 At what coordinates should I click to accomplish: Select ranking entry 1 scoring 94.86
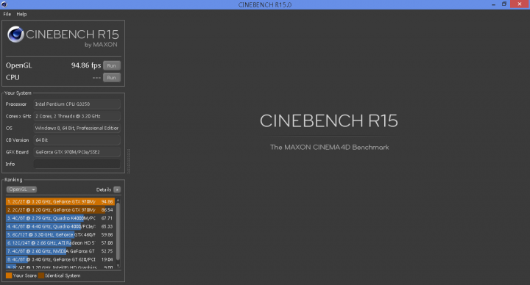[x=60, y=202]
